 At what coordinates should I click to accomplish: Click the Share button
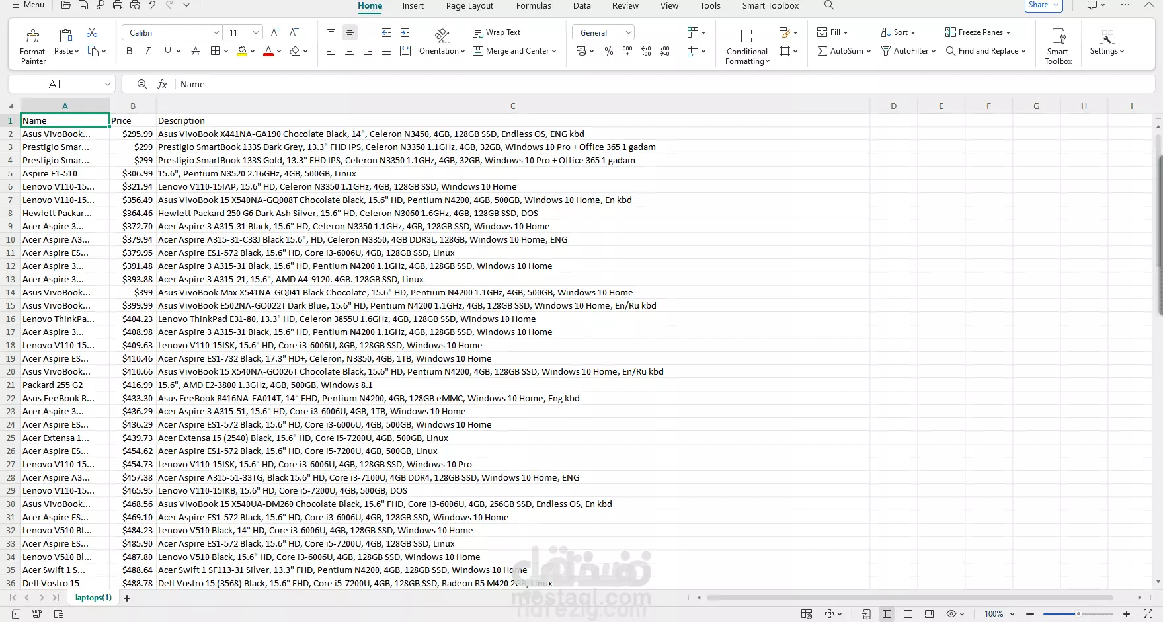[x=1044, y=5]
